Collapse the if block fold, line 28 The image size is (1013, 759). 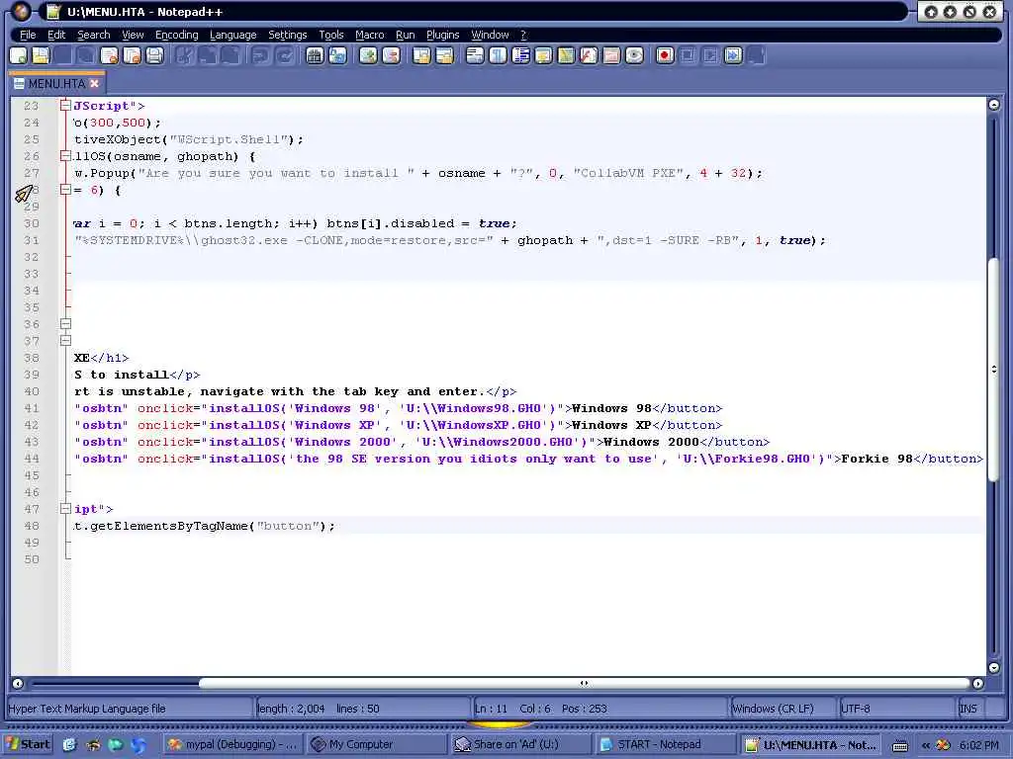[x=65, y=190]
